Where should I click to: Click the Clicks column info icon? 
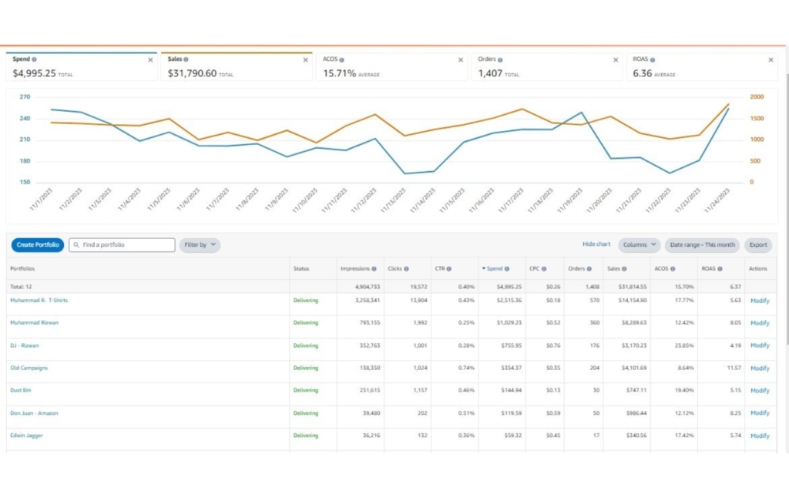(406, 269)
